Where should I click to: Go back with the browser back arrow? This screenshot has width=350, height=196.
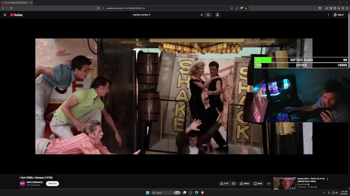3,8
